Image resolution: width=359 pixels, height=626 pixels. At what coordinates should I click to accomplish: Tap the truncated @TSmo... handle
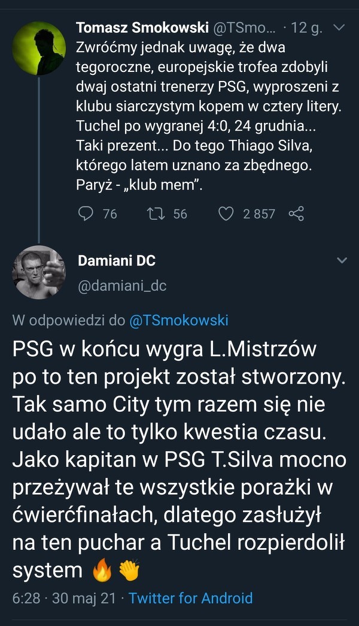(245, 28)
